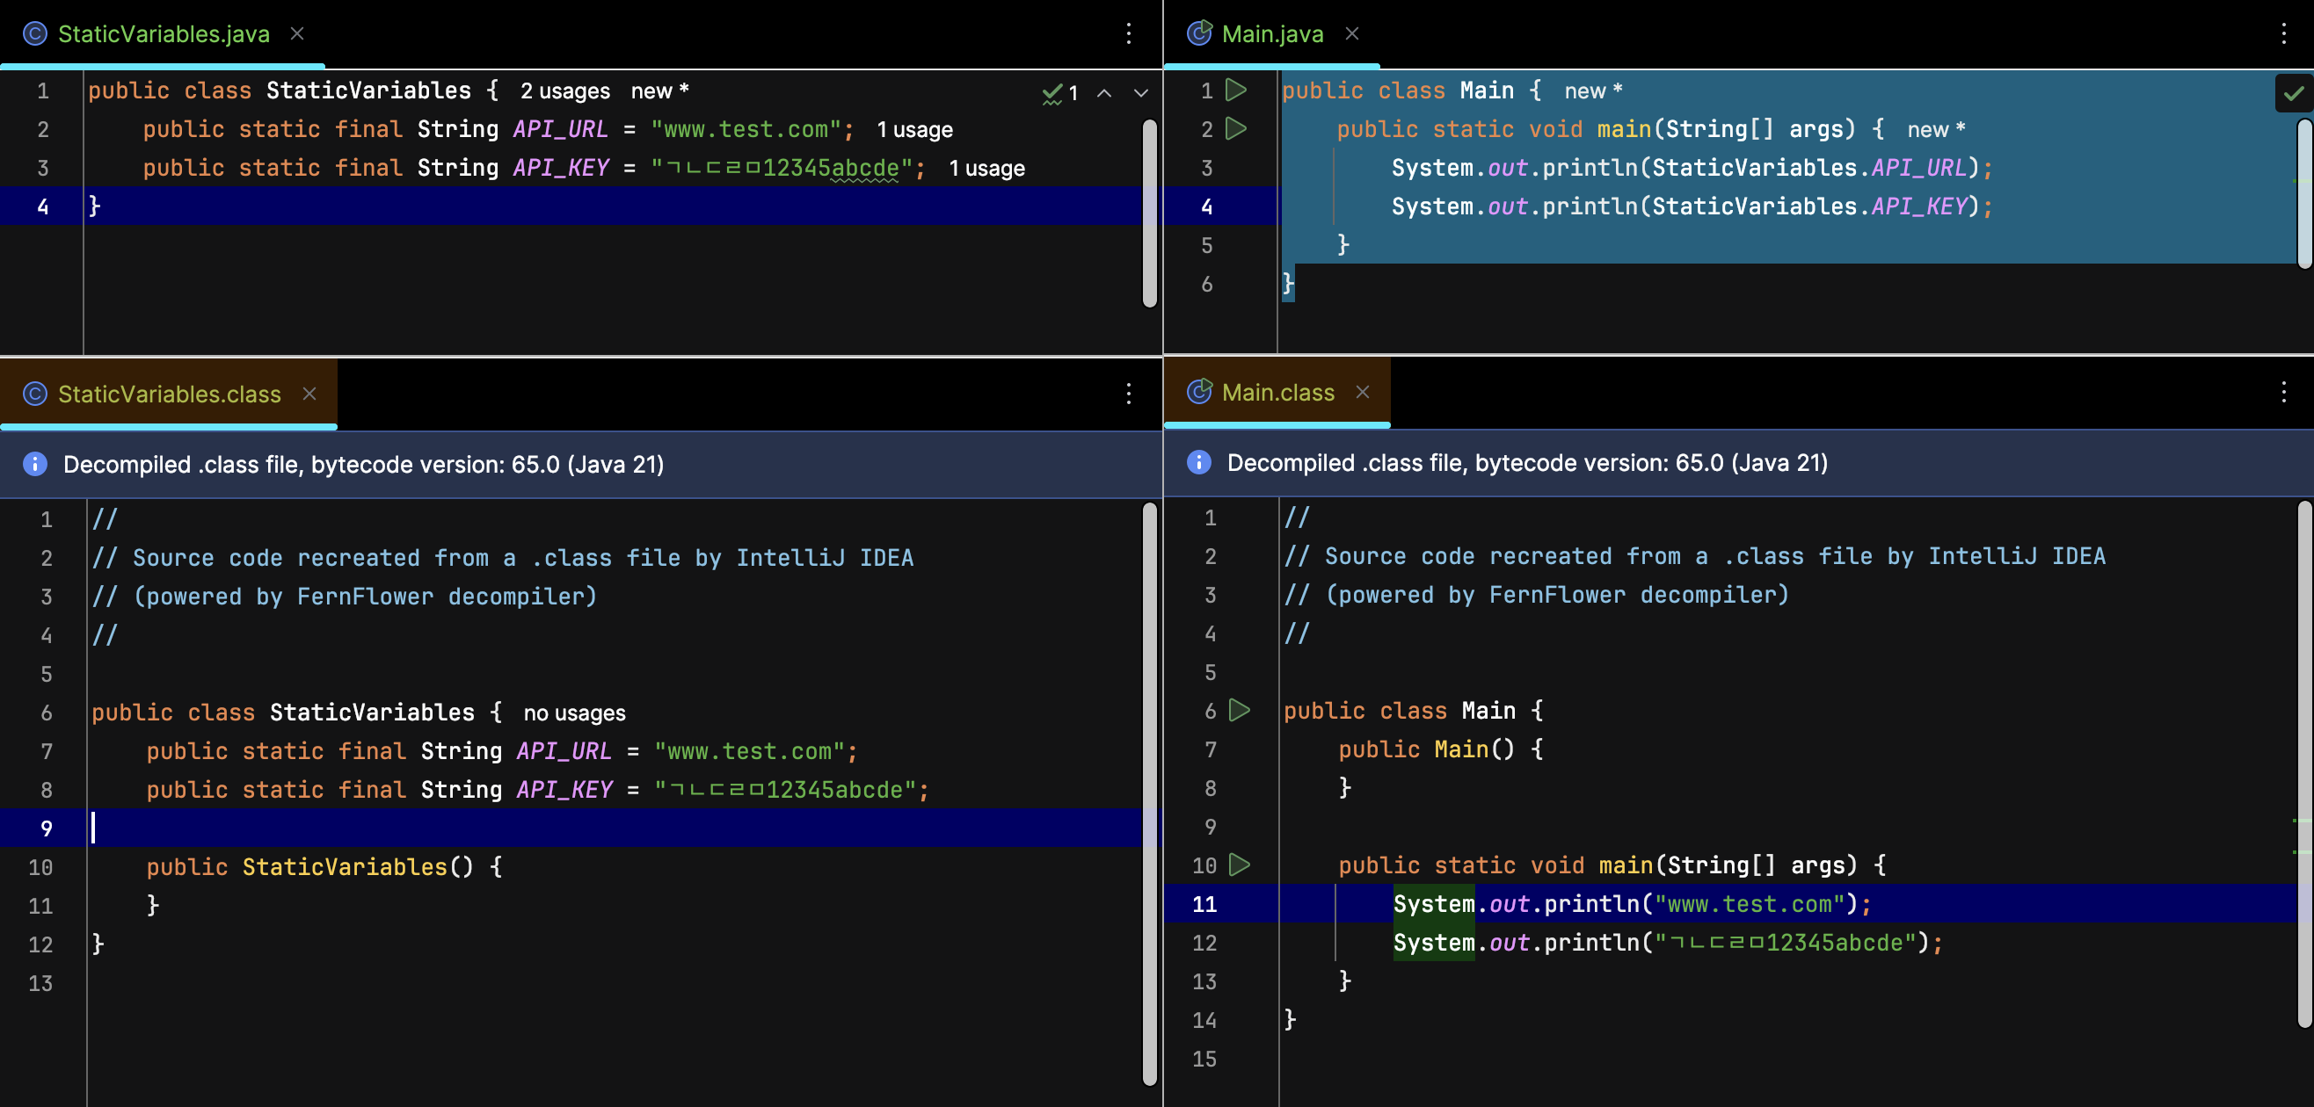This screenshot has height=1107, width=2314.
Task: Click the Run gutter icon beside class Main
Action: (x=1237, y=90)
